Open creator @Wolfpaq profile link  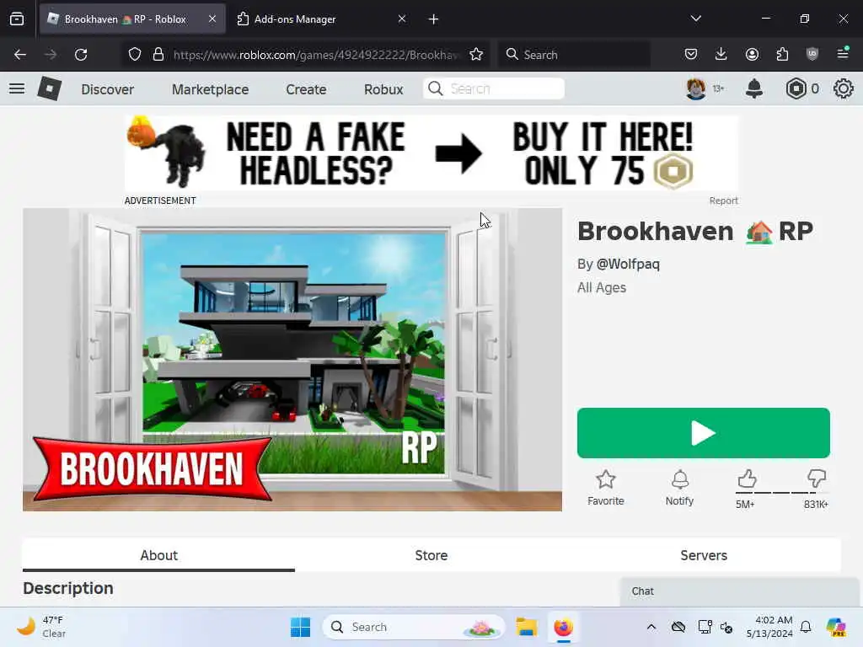click(x=628, y=264)
